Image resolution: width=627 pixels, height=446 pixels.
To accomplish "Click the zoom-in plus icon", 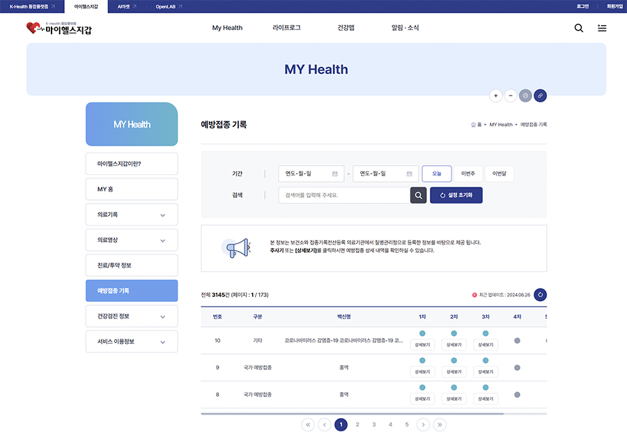I will click(x=495, y=95).
